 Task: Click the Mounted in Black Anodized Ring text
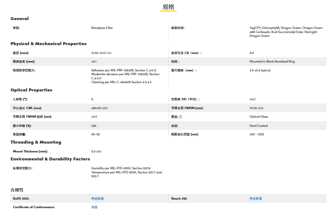(272, 62)
